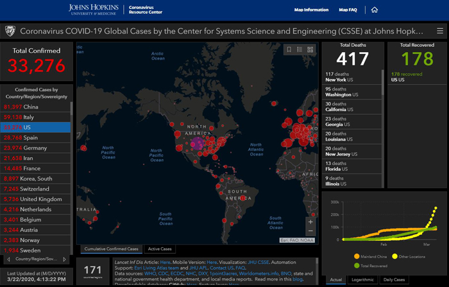
Task: Select Belgium in the country list
Action: coord(35,220)
